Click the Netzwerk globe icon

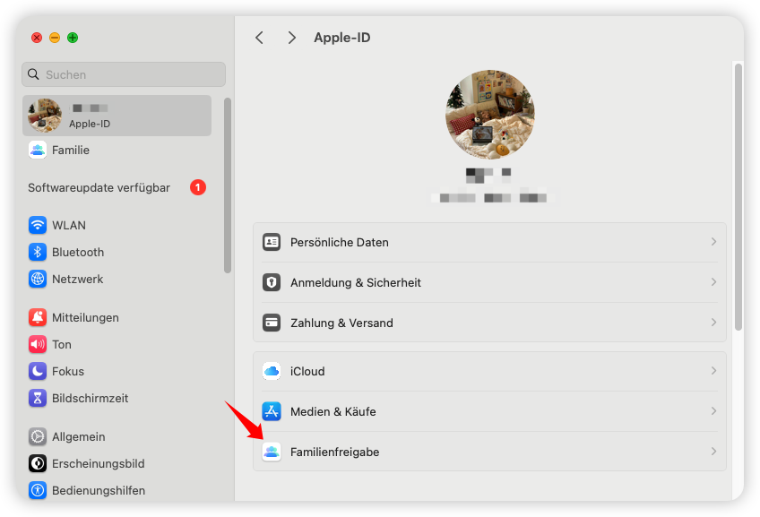point(38,279)
